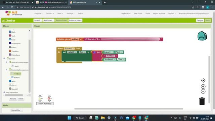This screenshot has height=121, width=215.
Task: Zoom out with the minus icon
Action: (x=203, y=91)
